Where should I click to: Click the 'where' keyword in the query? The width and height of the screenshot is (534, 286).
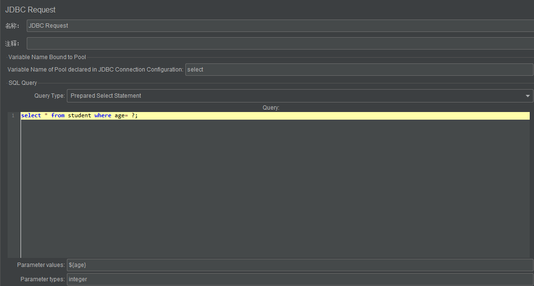pyautogui.click(x=103, y=115)
